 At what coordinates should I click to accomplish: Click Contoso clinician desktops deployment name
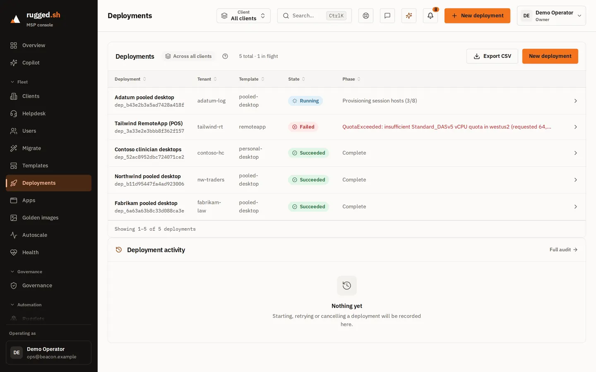pos(148,149)
